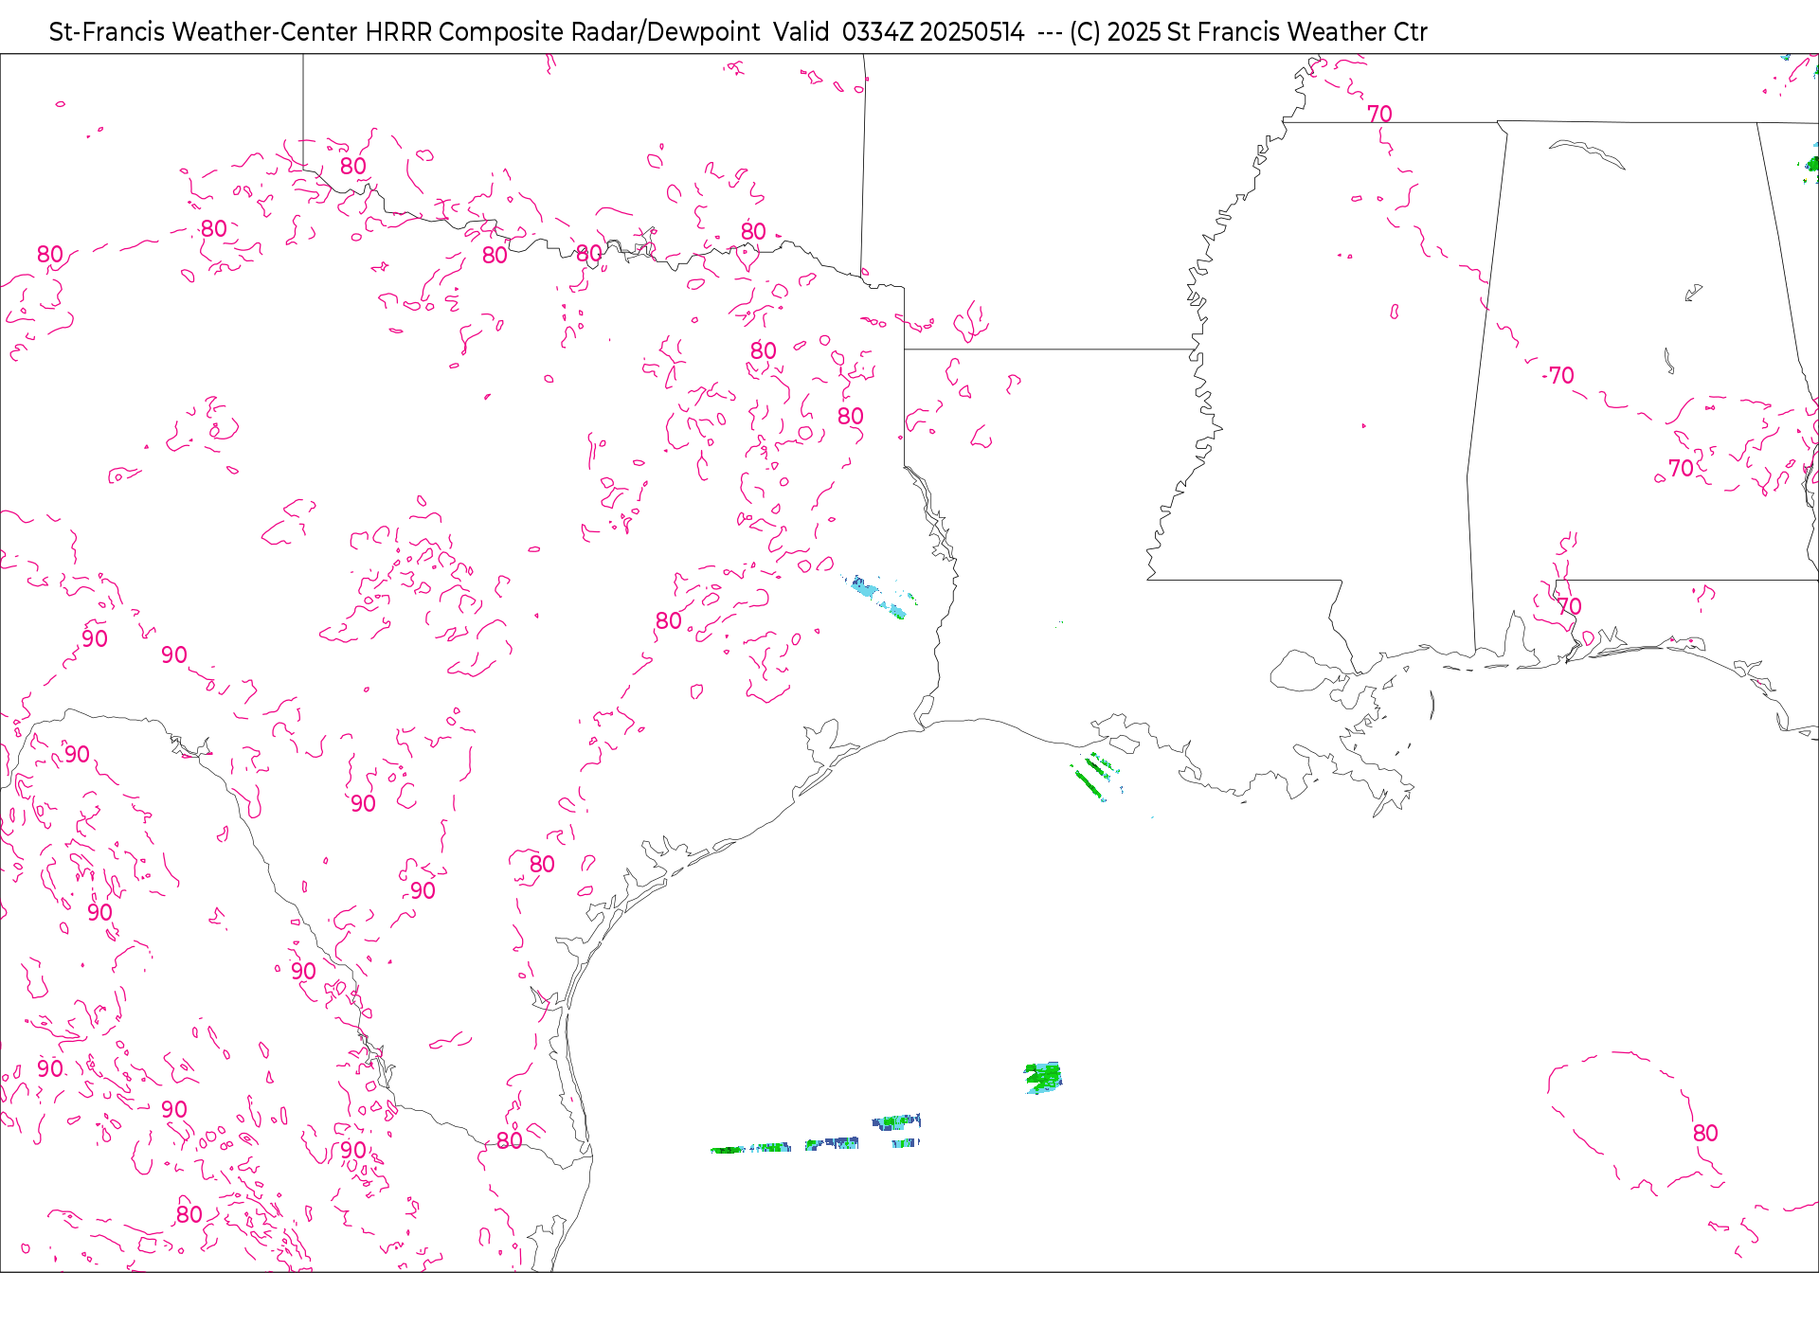
Task: Click the light-blue radar echo band in east Texas
Action: 880,597
